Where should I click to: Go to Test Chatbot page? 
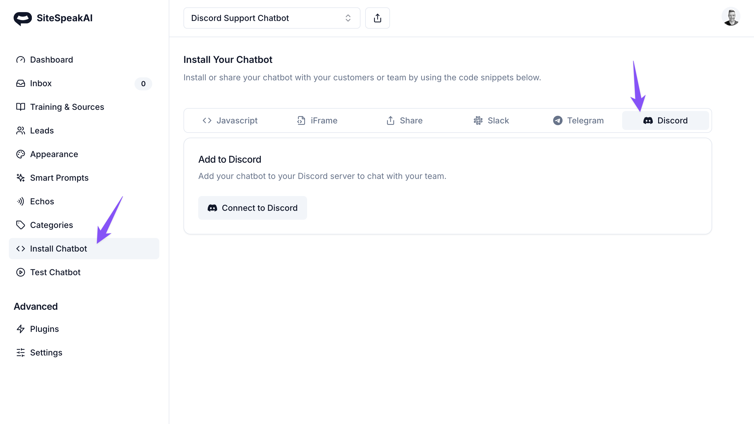[x=55, y=272]
